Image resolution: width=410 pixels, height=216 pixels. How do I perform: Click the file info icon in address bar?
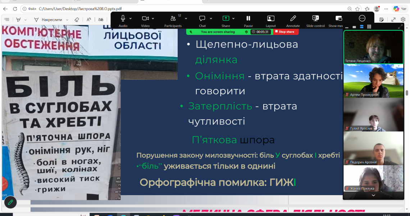coord(24,9)
